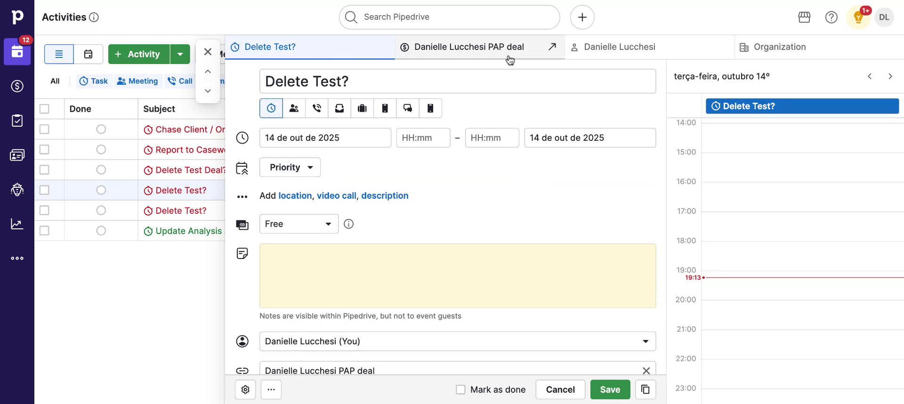The height and width of the screenshot is (404, 904).
Task: Check the Delete Test Deal row checkbox
Action: 44,170
